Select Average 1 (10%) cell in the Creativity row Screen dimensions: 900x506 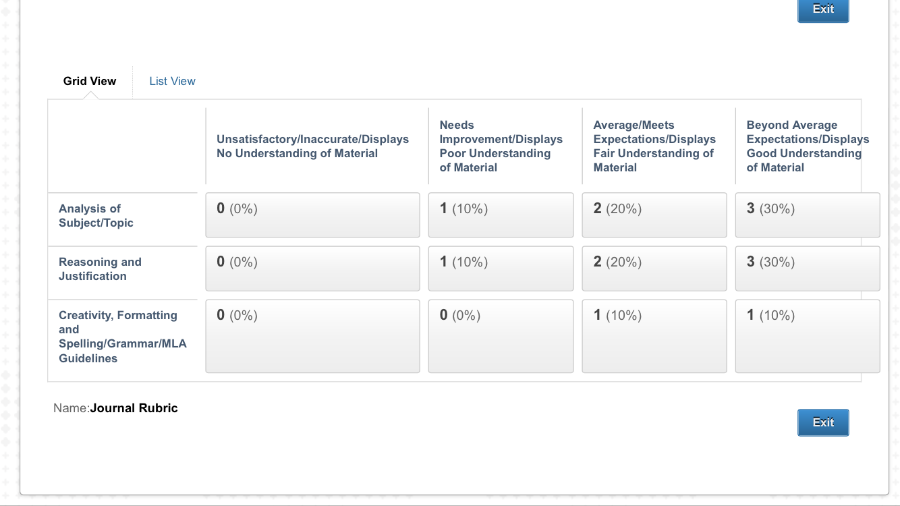(654, 336)
